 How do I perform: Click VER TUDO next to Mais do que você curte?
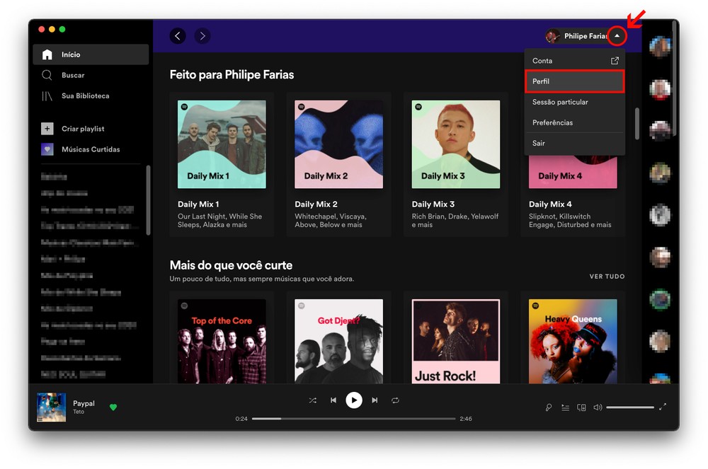pos(607,277)
